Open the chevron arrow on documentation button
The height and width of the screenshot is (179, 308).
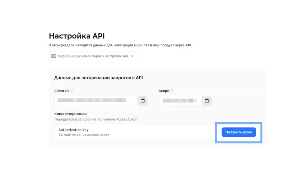132,56
